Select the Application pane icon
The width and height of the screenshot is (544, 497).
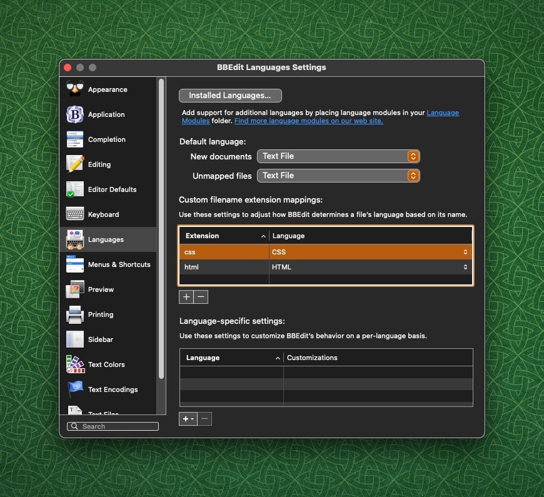75,114
